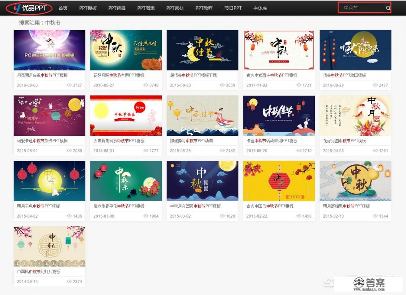Open 月亮明月庆祝中秋节PPT模板 title link
406x295 pixels.
42,75
